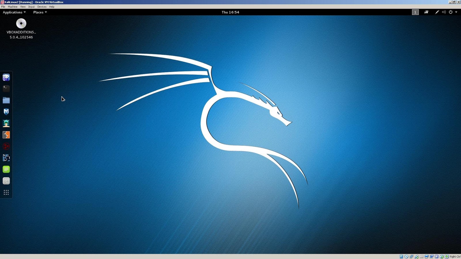Open the Applications dropdown
The width and height of the screenshot is (461, 259).
click(x=14, y=12)
